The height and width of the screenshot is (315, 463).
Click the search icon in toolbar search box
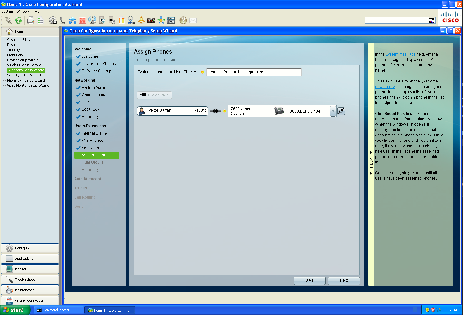(432, 21)
